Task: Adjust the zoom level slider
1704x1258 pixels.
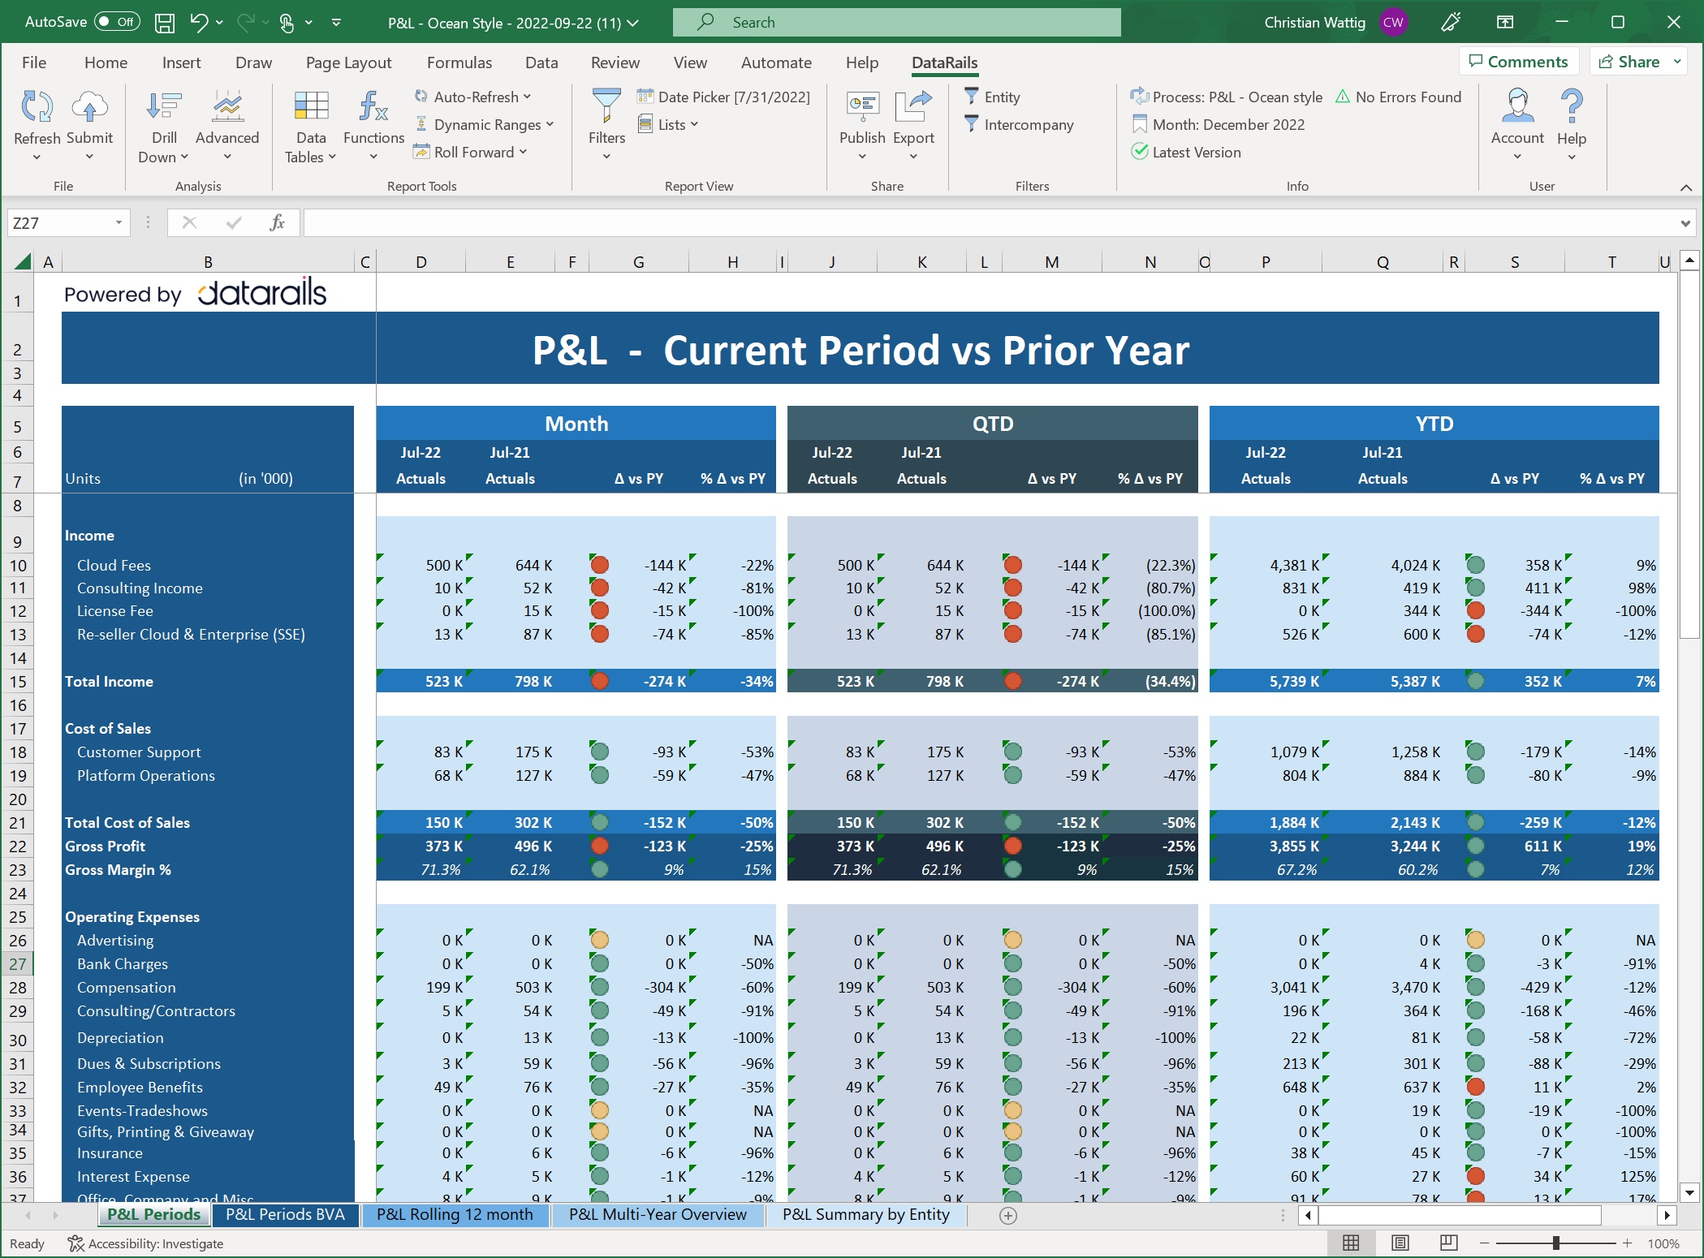Action: tap(1555, 1243)
